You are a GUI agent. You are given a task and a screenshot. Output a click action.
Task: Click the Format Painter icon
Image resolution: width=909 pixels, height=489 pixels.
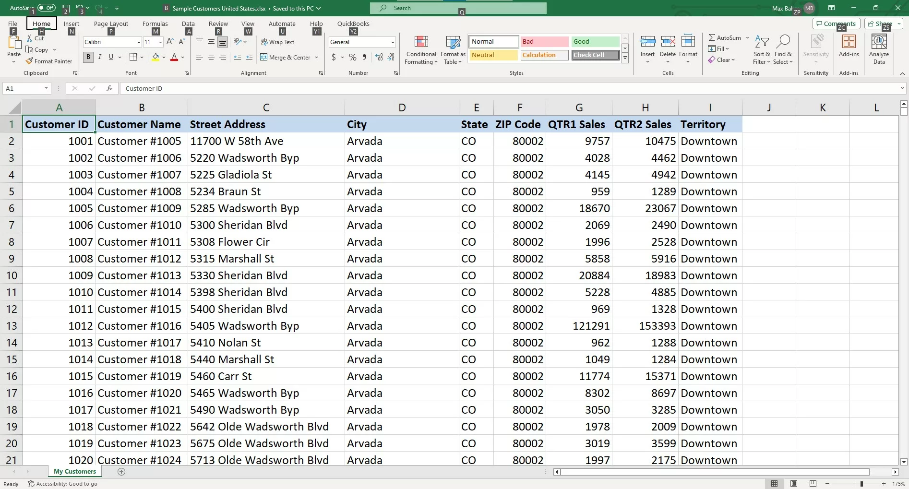tap(30, 61)
